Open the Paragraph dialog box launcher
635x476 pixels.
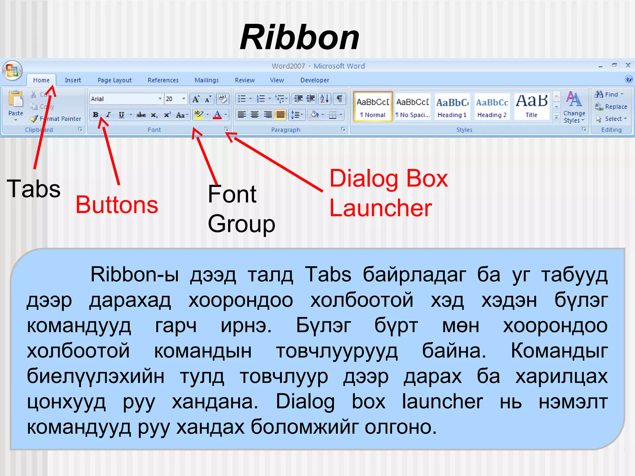pyautogui.click(x=343, y=129)
